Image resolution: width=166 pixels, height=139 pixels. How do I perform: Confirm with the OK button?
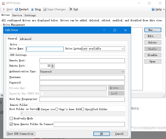tap(102, 134)
